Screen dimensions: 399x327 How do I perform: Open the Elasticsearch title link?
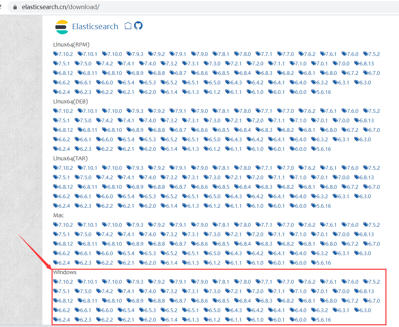95,26
